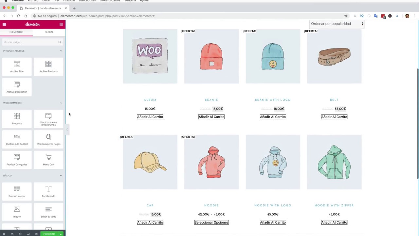
Task: Click the page vertical scrollbar
Action: 417,124
